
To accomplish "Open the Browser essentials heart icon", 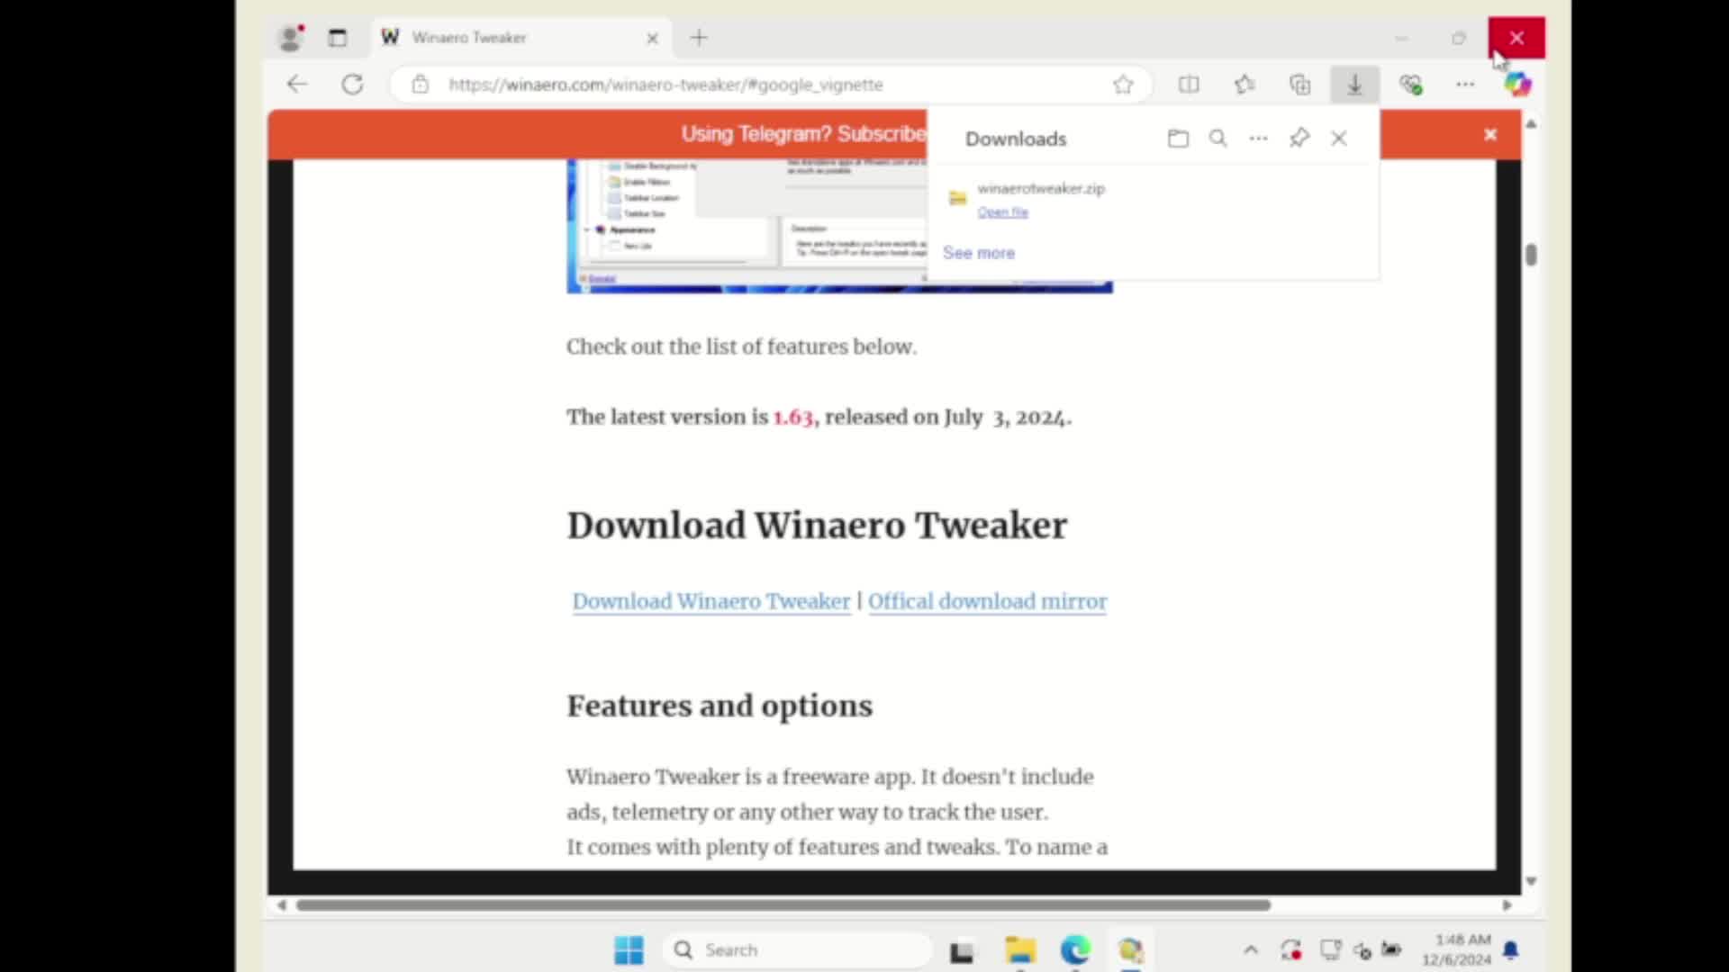I will pos(1411,84).
